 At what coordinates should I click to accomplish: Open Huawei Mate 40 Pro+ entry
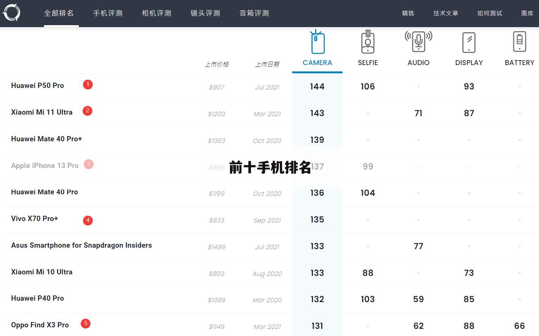point(47,139)
